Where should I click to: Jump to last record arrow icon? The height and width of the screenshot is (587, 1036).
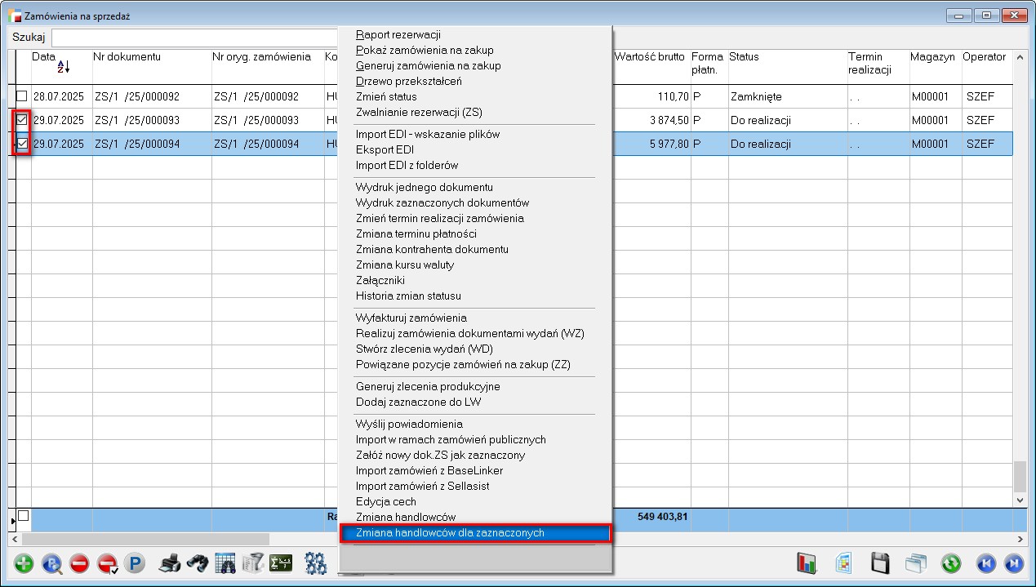(1013, 563)
